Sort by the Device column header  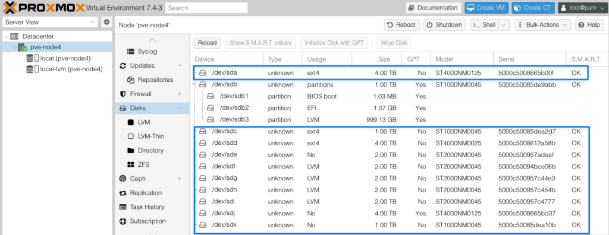pyautogui.click(x=227, y=59)
